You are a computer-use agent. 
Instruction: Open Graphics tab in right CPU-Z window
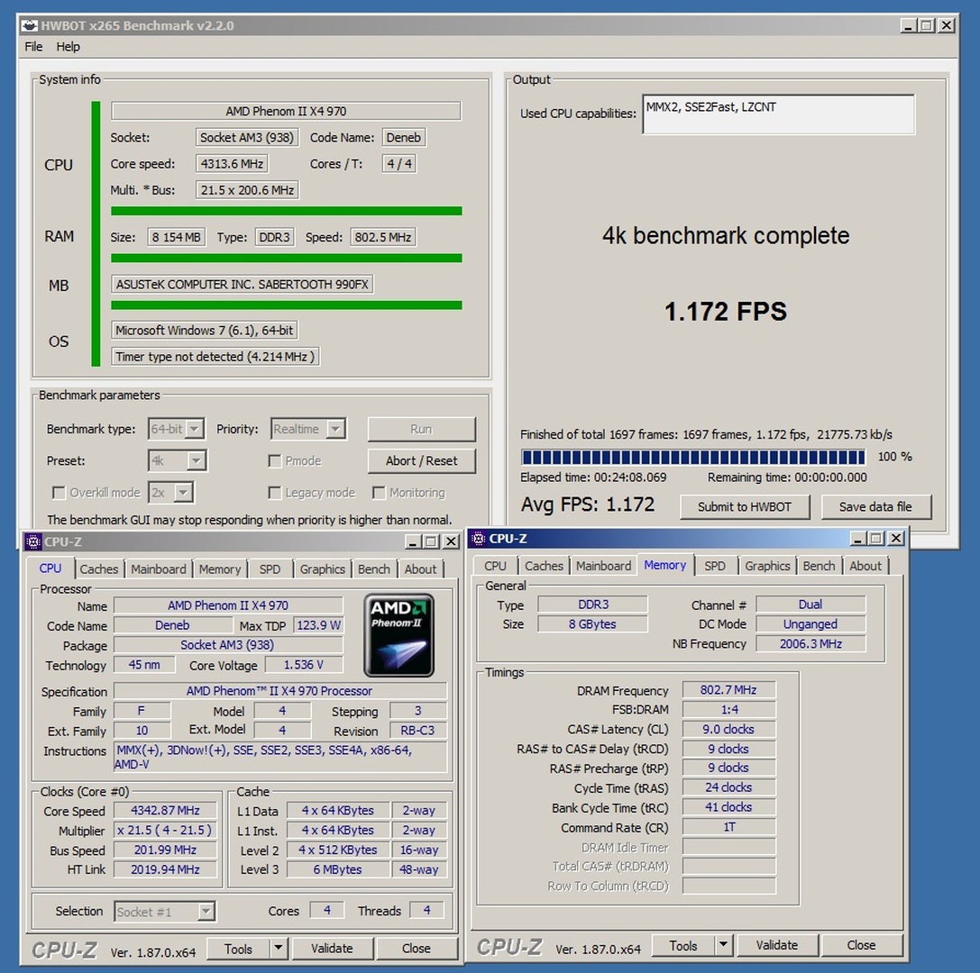[x=767, y=566]
